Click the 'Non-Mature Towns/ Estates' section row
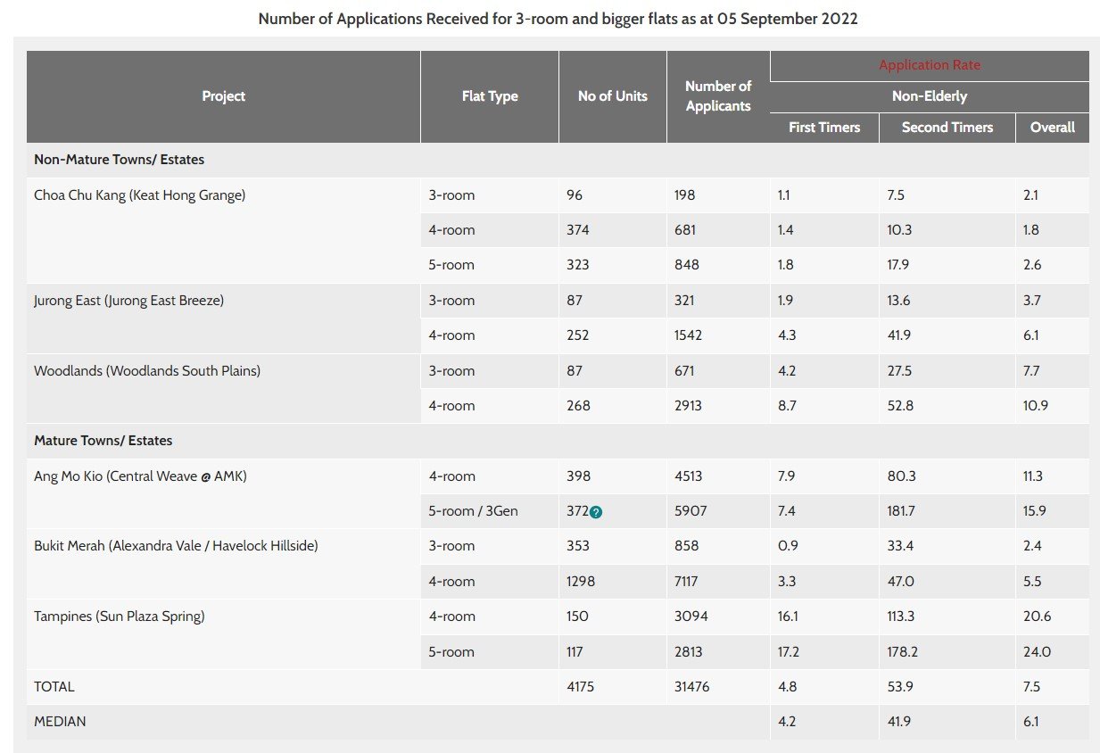Screen dimensions: 1100x753 [558, 160]
